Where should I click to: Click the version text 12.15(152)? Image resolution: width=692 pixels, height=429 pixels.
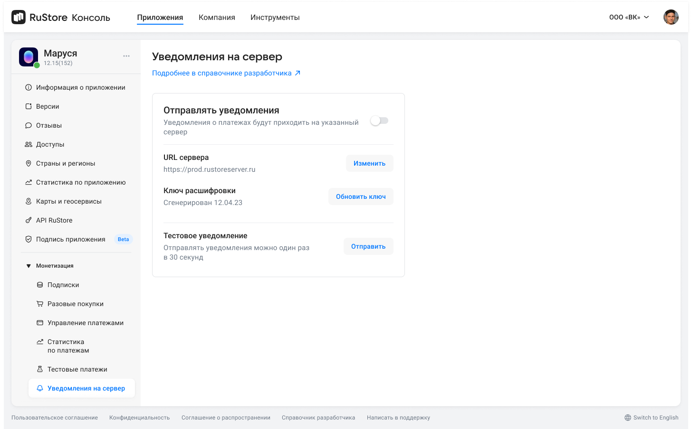tap(58, 63)
